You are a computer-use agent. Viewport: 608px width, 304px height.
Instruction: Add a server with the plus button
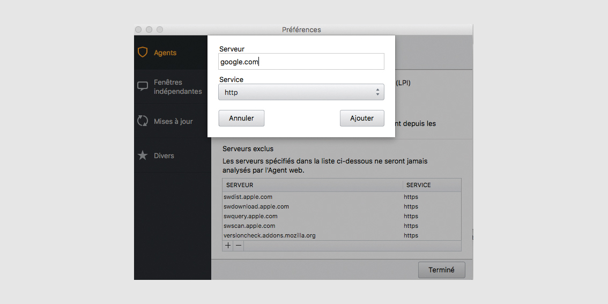228,246
